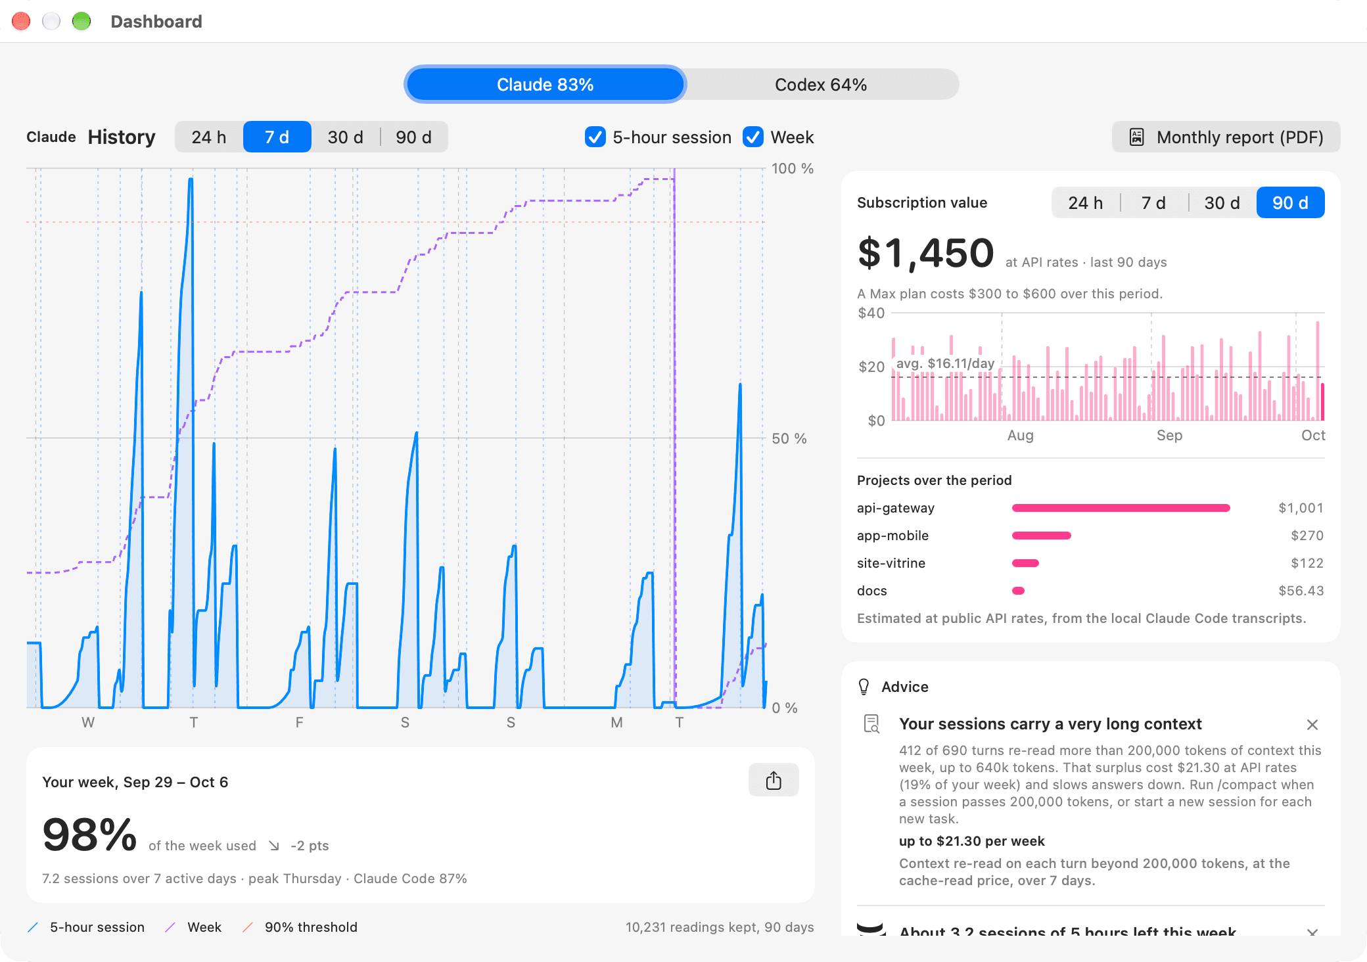Dismiss the sessions left this week advice
Image resolution: width=1367 pixels, height=962 pixels.
(x=1312, y=932)
